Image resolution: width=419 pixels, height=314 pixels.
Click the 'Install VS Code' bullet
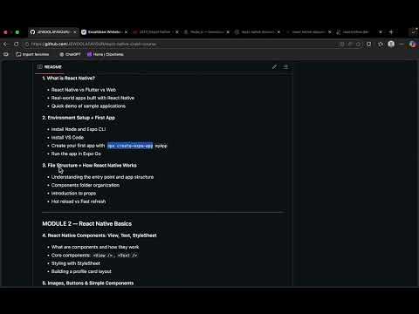[67, 138]
